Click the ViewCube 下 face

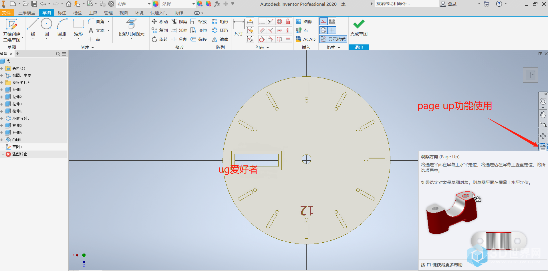click(x=531, y=75)
